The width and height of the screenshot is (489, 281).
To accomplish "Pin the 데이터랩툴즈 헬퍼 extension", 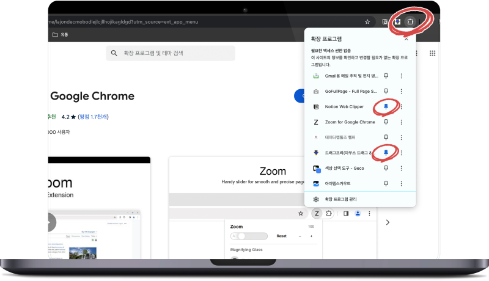I will 386,137.
